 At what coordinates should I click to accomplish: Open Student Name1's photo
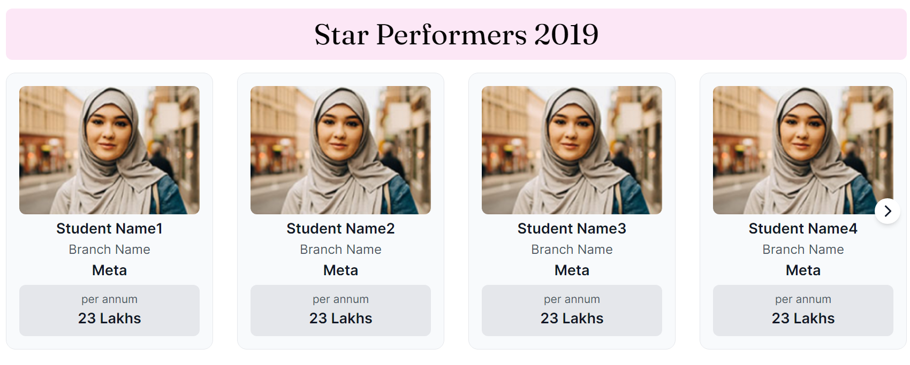coord(109,150)
